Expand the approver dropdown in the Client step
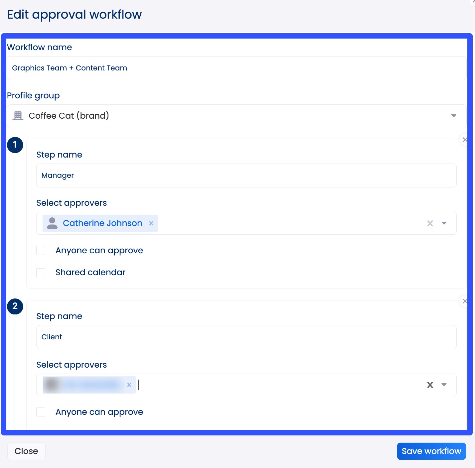The height and width of the screenshot is (468, 475). point(444,385)
